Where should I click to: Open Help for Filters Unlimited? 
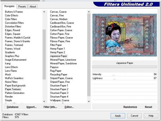point(151,116)
